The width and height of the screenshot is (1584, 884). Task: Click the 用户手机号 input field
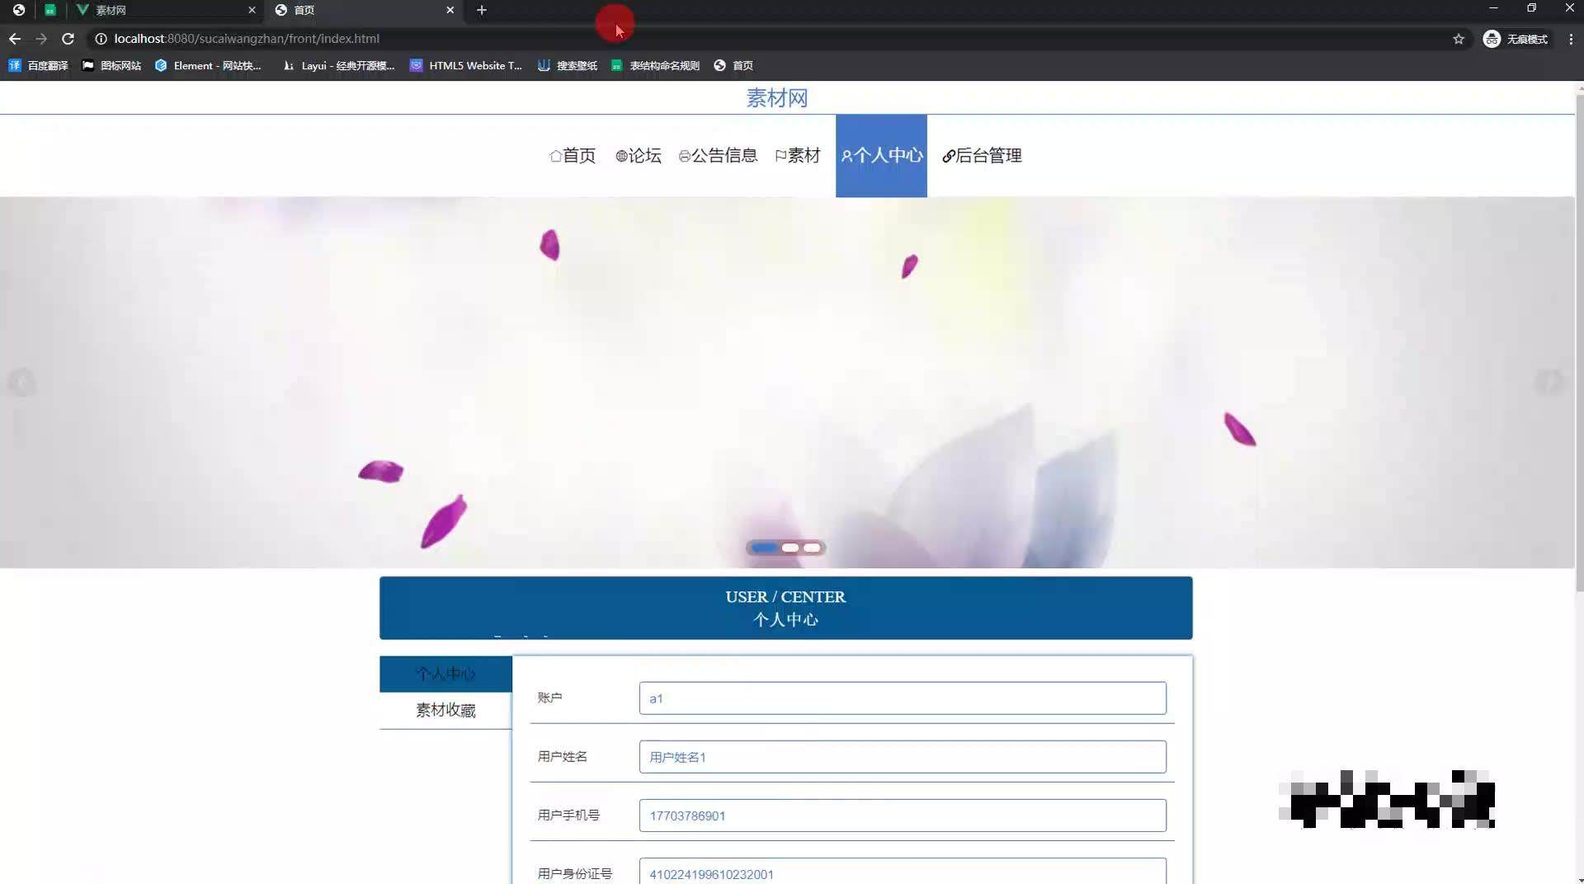click(x=903, y=816)
